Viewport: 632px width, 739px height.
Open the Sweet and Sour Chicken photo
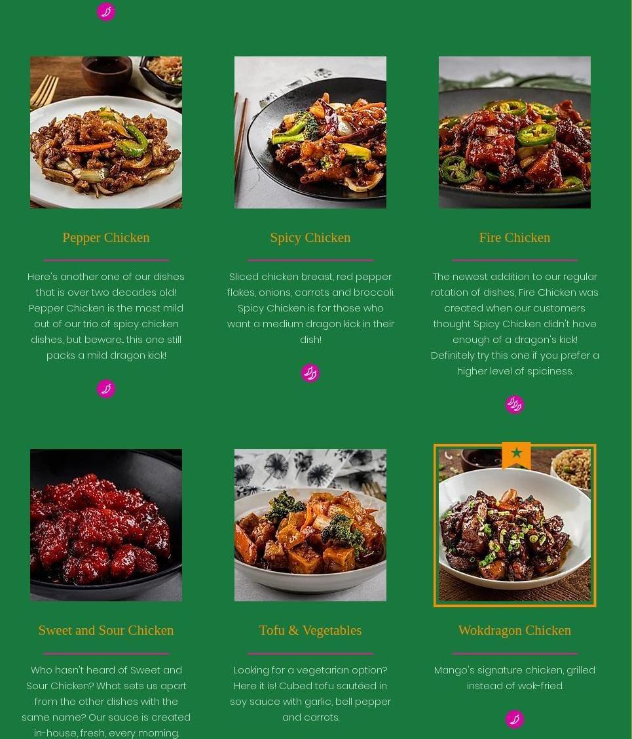(x=106, y=525)
